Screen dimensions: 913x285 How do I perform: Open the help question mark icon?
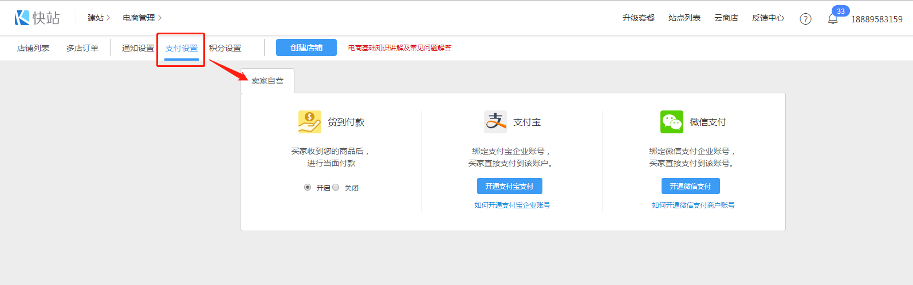(805, 19)
